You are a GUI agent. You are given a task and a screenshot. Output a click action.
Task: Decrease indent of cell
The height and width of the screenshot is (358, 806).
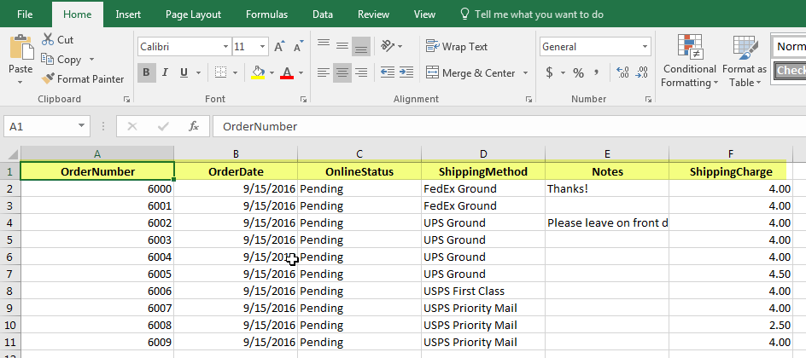388,72
